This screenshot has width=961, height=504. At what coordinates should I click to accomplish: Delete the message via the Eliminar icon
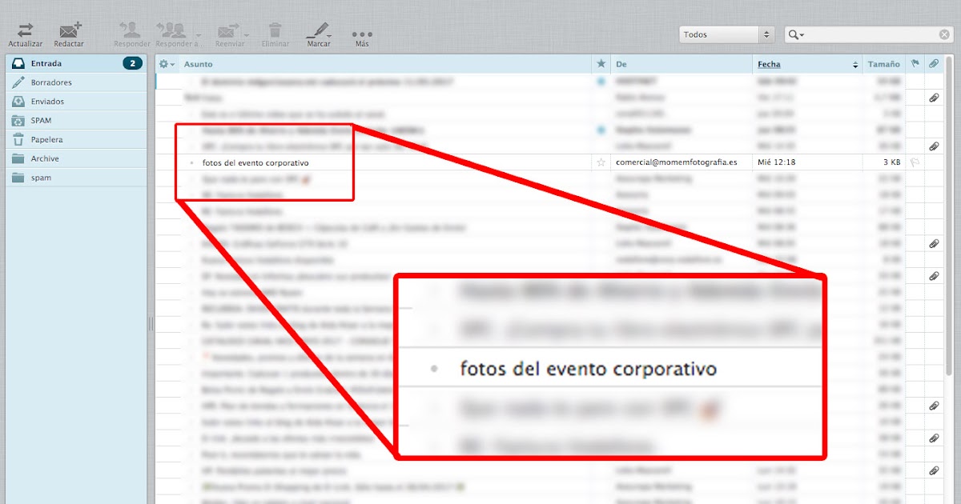click(x=275, y=30)
